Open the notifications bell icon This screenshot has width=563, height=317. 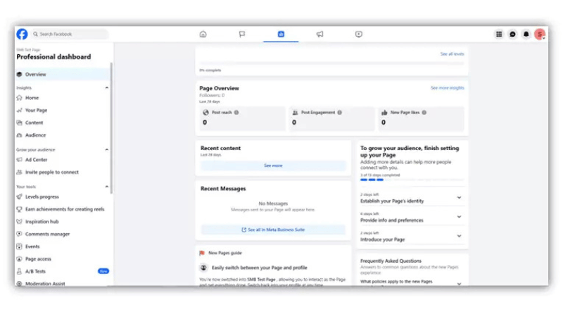[526, 34]
